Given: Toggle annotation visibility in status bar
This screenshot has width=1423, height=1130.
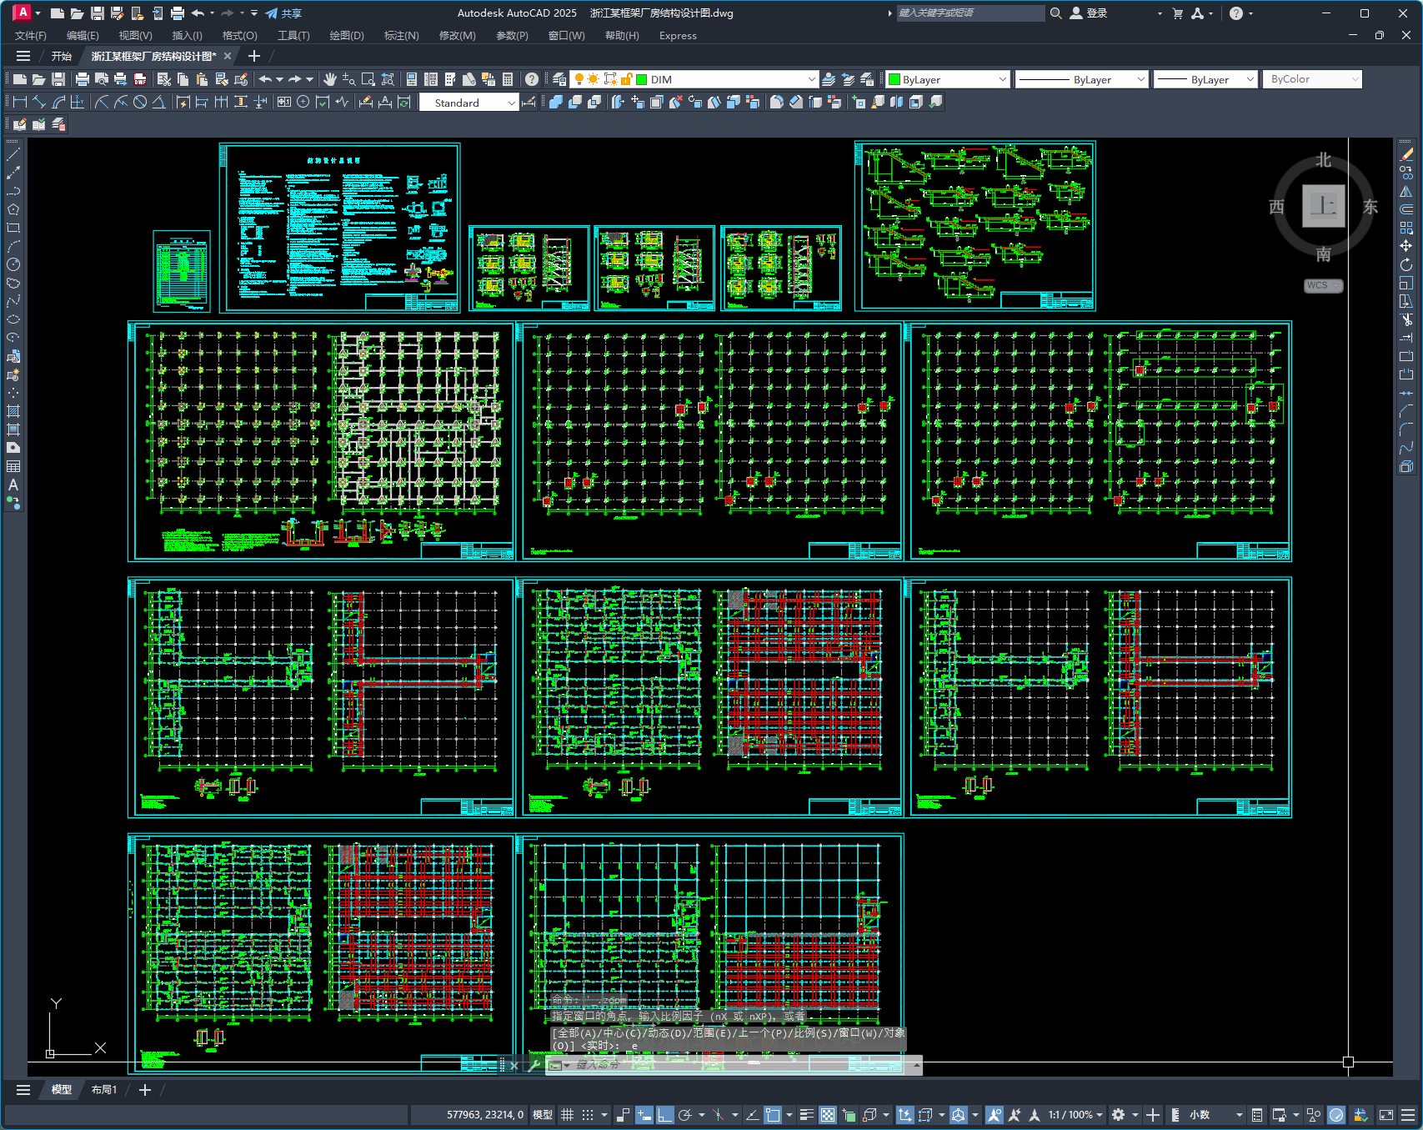Looking at the screenshot, I should 994,1115.
